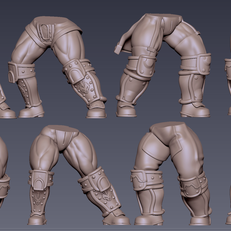Select the hanging cloth flap end on the top-right model
Image resolution: width=231 pixels, height=231 pixels.
point(118,49)
